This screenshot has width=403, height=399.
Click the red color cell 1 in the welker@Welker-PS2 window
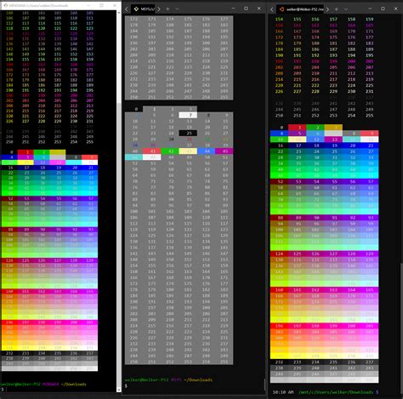(298, 128)
